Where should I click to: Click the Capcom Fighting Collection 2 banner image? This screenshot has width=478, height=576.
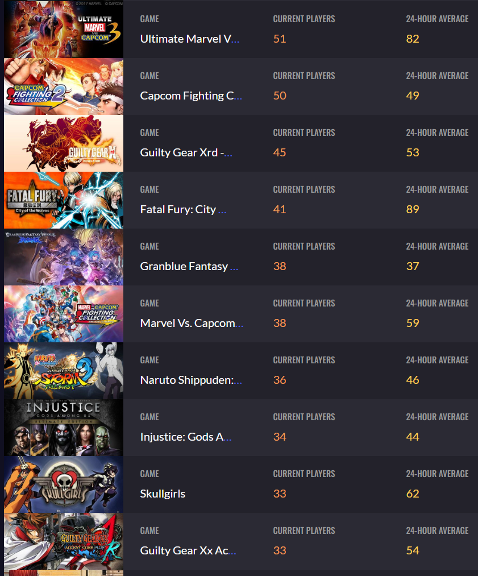click(x=64, y=86)
